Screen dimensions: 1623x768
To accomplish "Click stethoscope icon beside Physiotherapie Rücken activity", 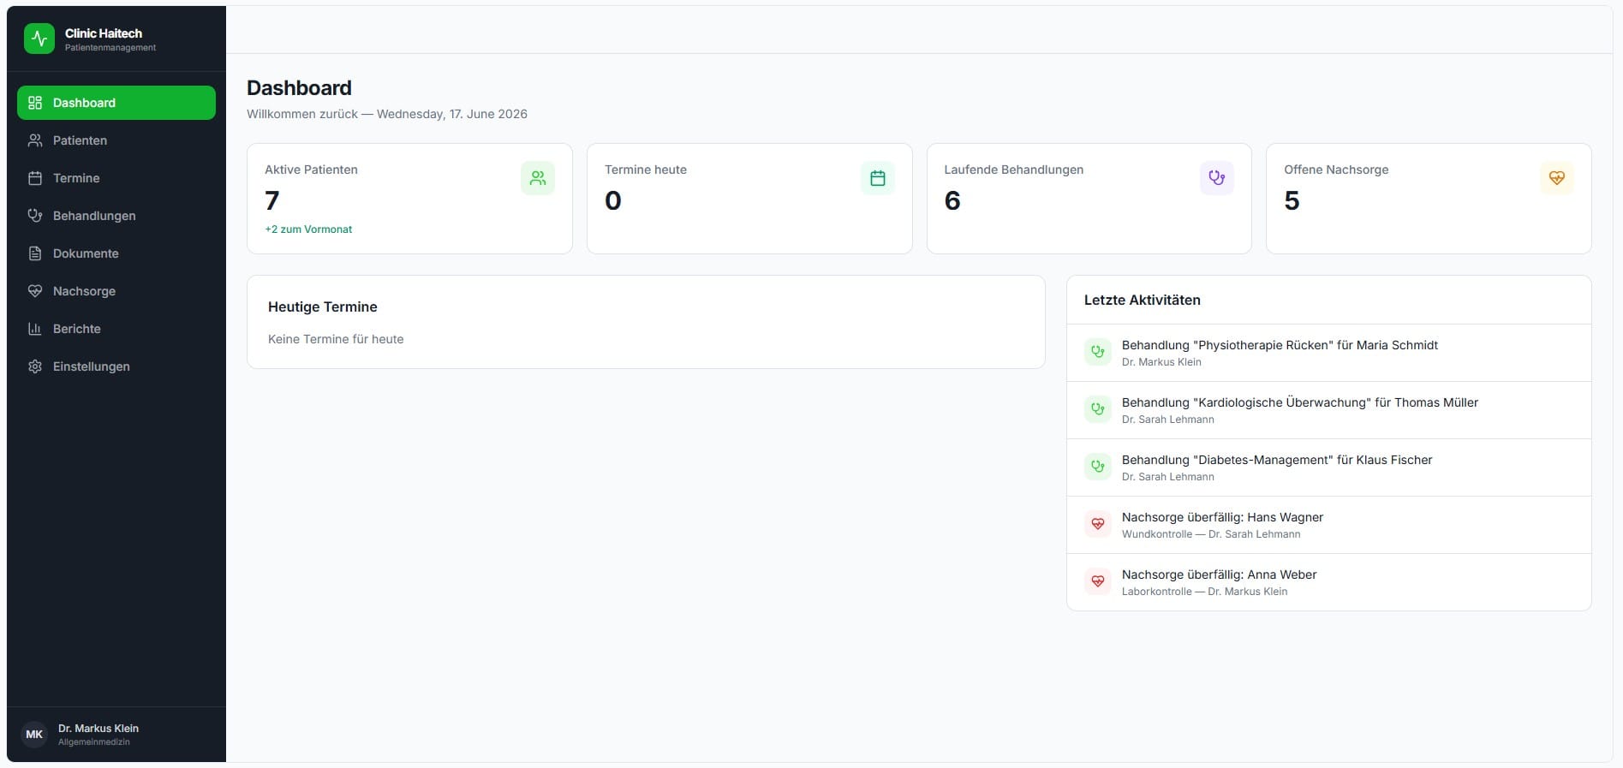I will point(1098,352).
